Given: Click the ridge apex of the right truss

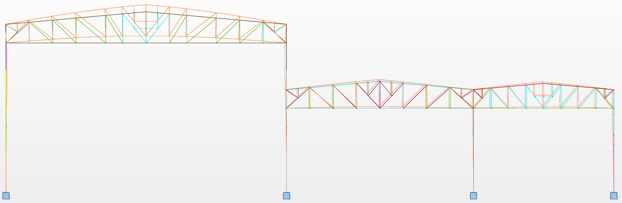Looking at the screenshot, I should click(x=543, y=83).
